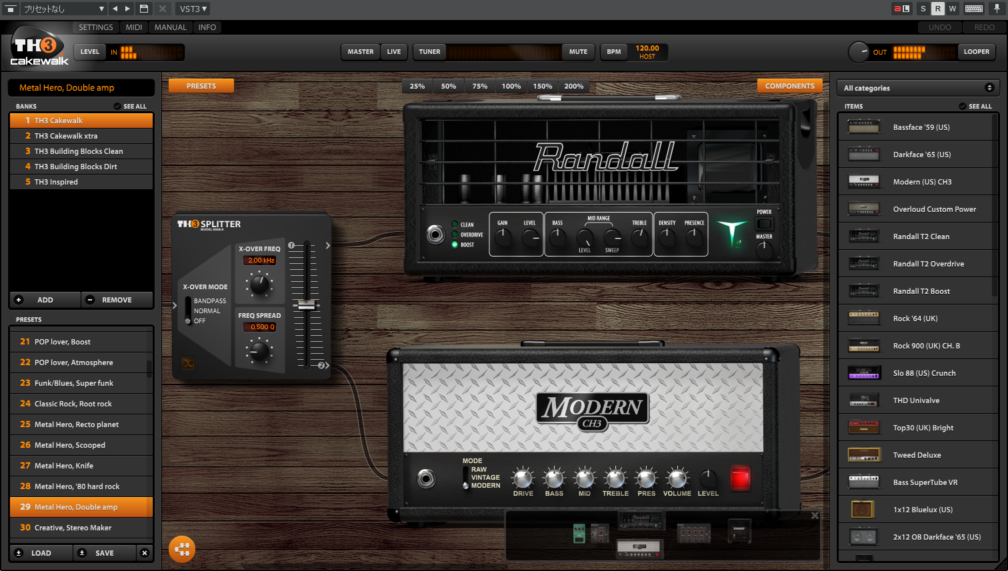Click the red ACT learn icon
The image size is (1008, 571).
(x=901, y=9)
